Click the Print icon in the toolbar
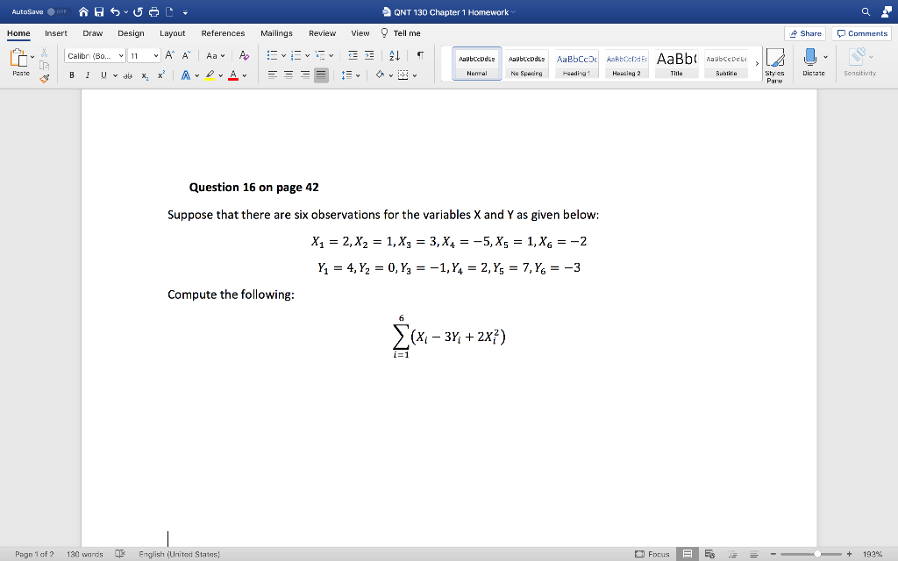This screenshot has height=561, width=898. (x=154, y=11)
